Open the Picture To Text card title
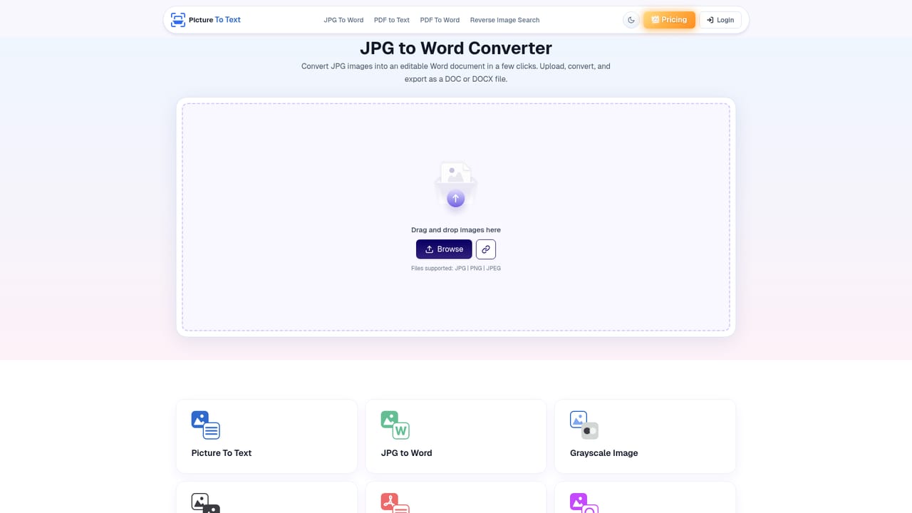The width and height of the screenshot is (912, 513). (x=222, y=453)
